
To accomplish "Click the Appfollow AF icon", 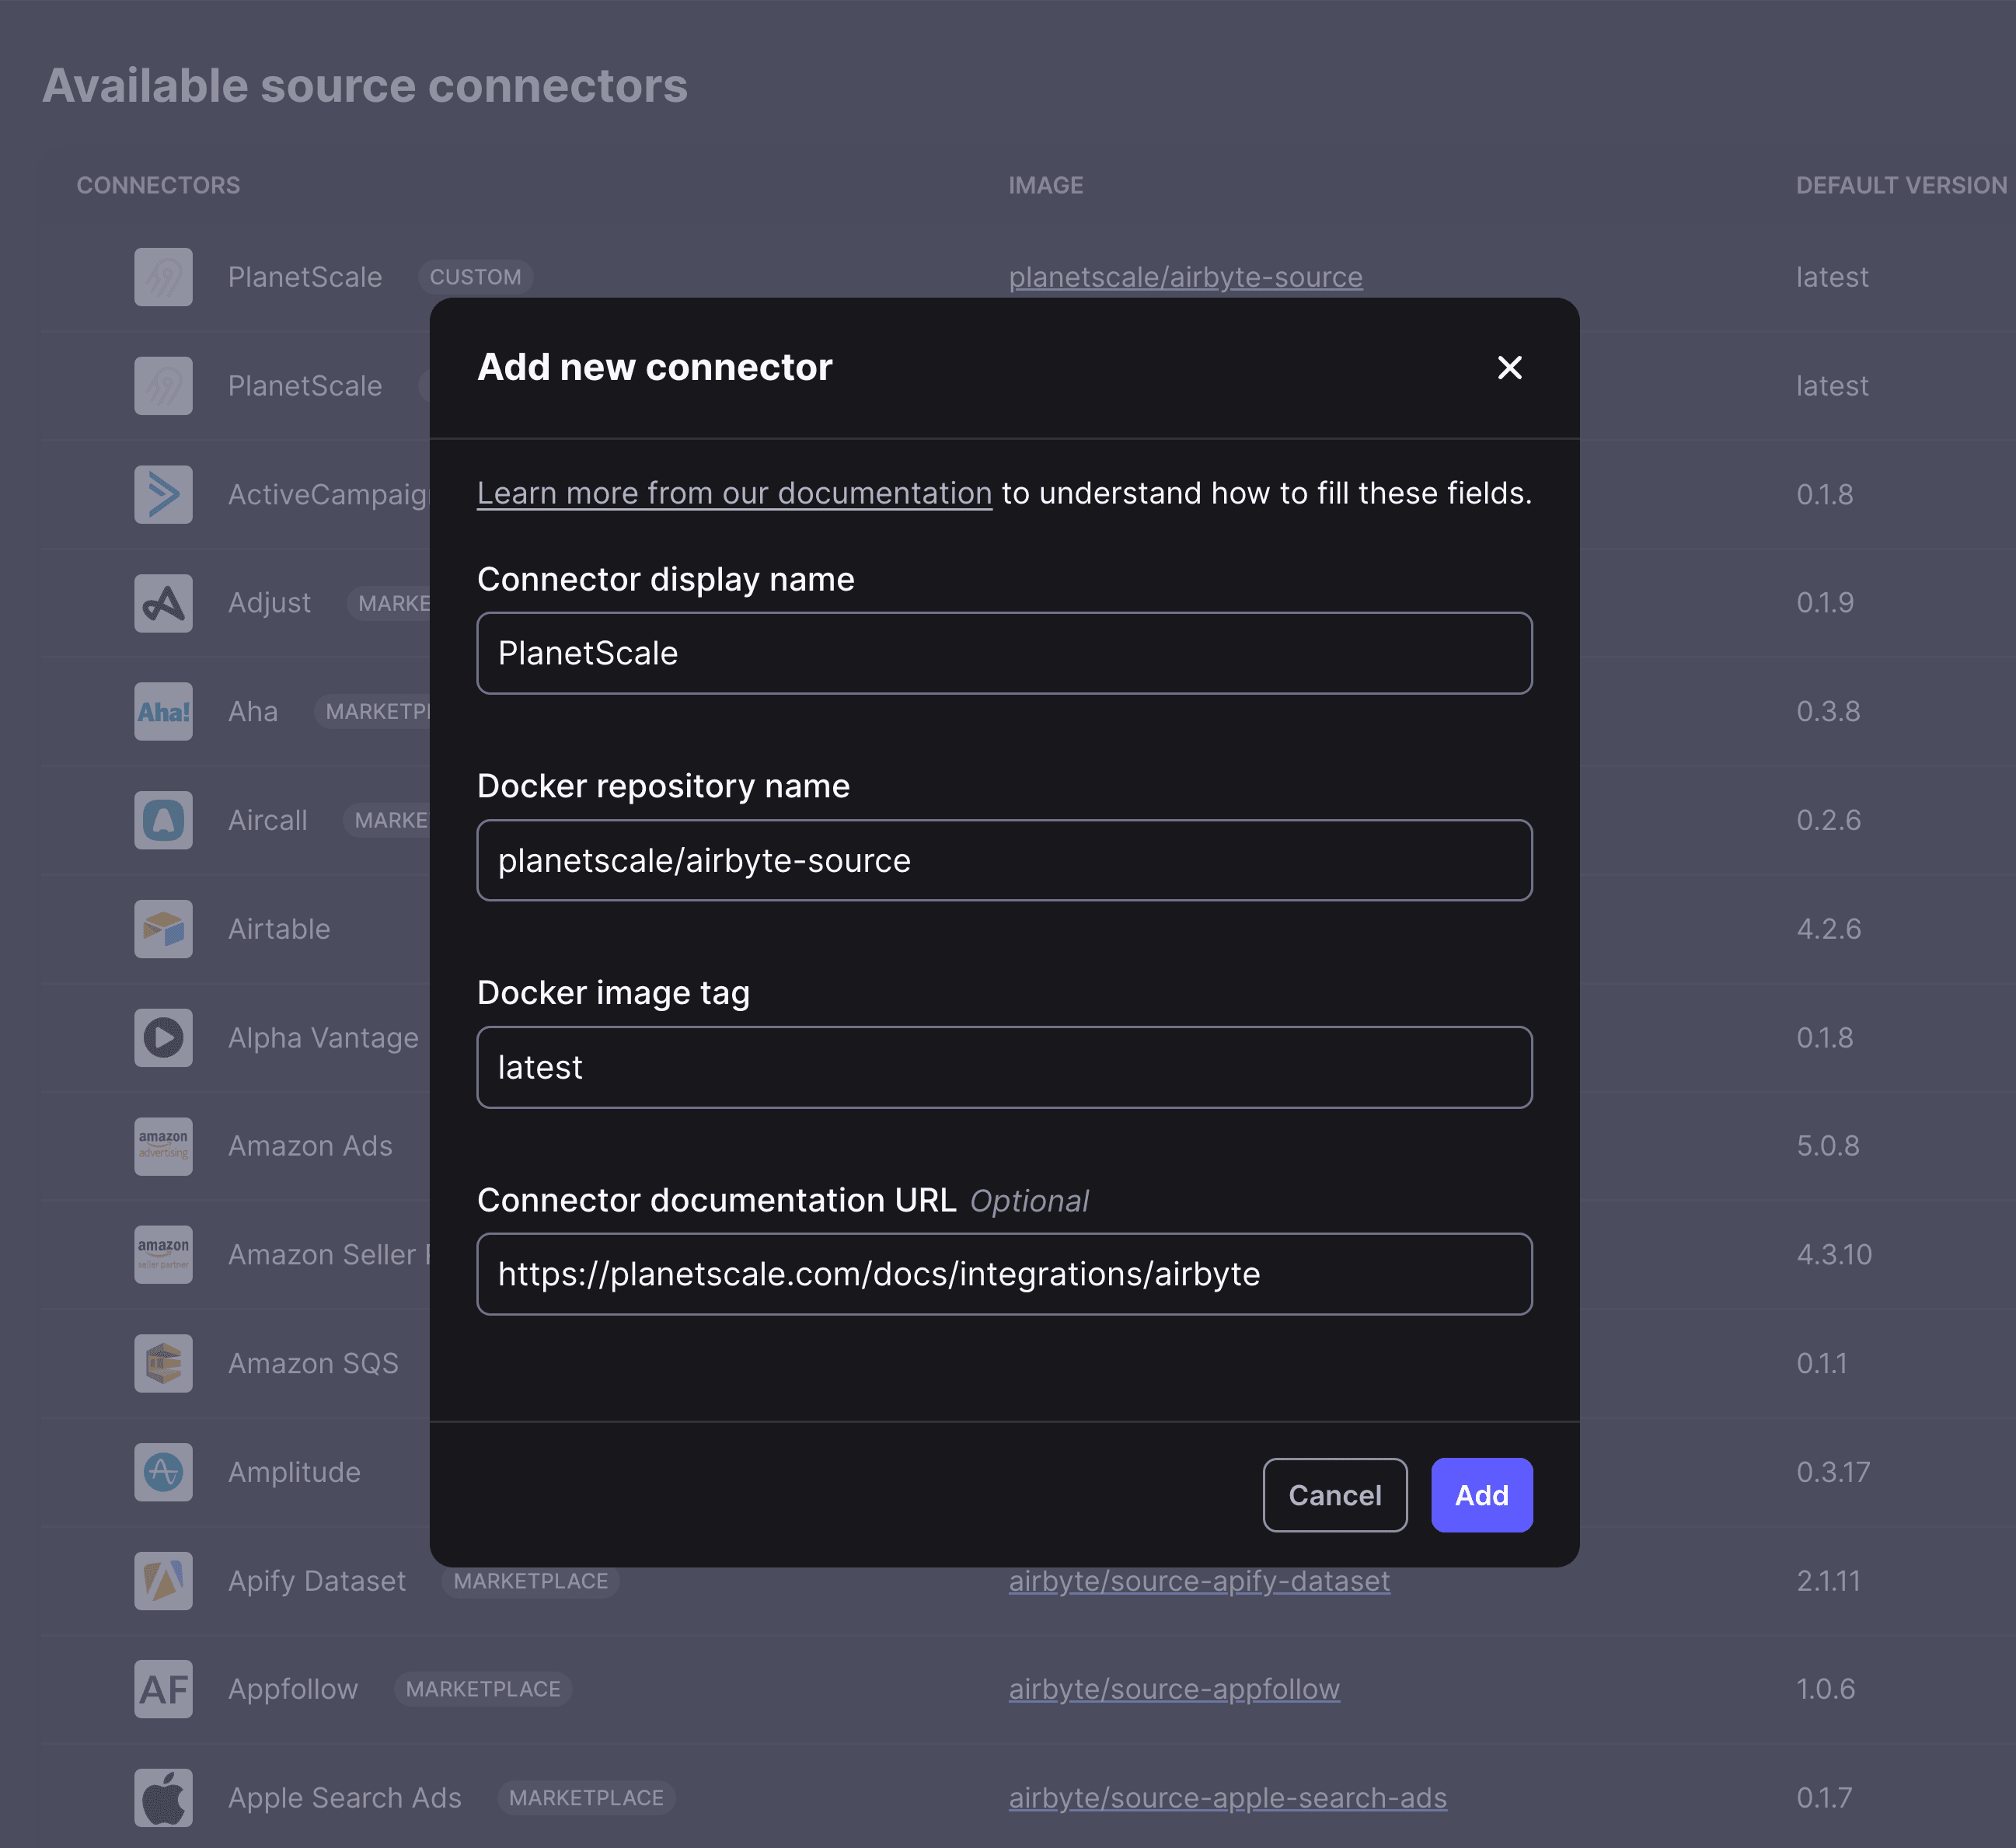I will 164,1689.
